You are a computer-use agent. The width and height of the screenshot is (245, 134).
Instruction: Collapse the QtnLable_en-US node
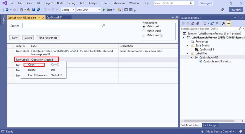click(191, 57)
